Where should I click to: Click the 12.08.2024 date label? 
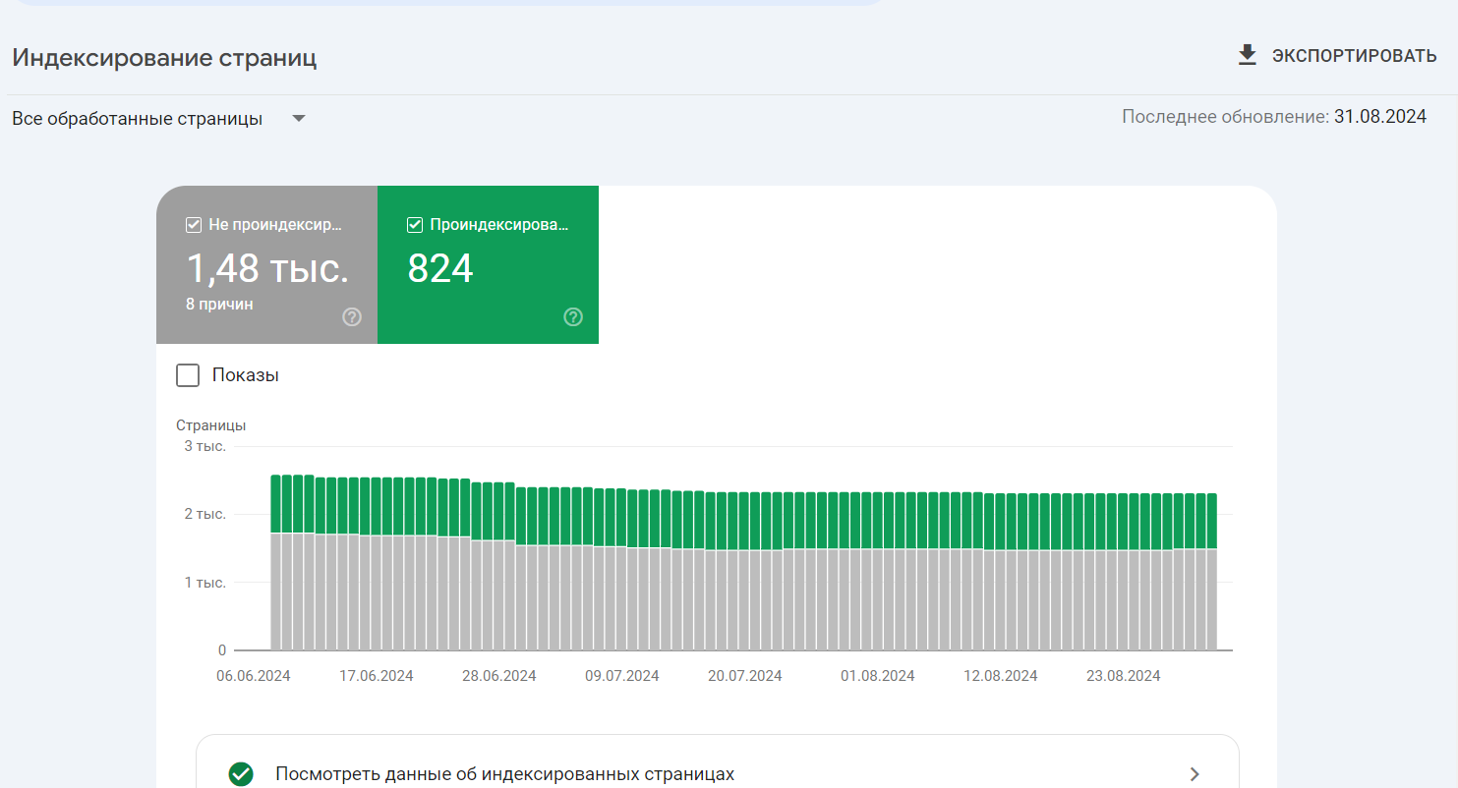pos(1001,676)
